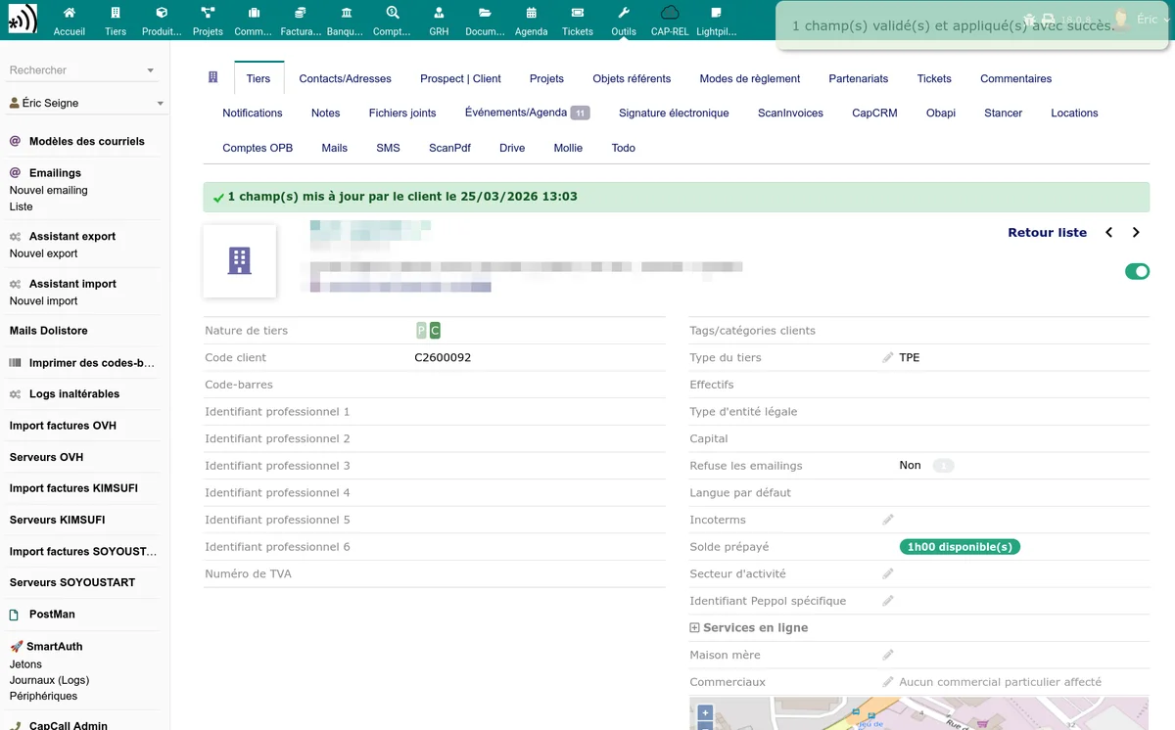Open the Mollie tab
Screen dimensions: 1175x730
tap(568, 148)
